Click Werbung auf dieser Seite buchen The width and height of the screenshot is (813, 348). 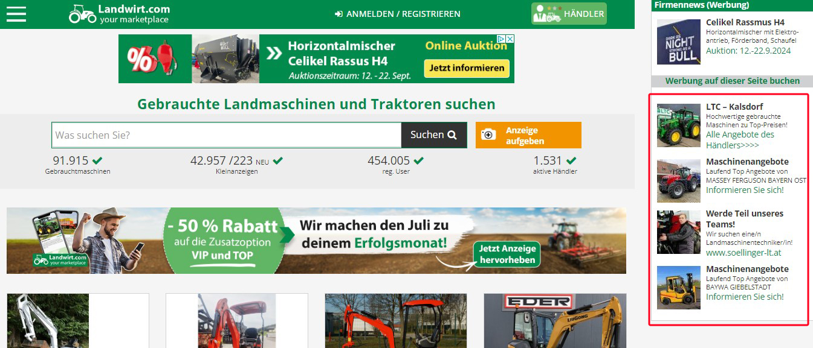(732, 81)
